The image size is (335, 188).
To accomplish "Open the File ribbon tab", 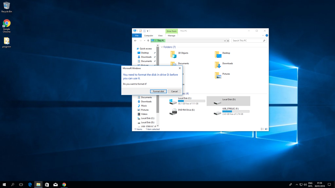I will coord(137,36).
